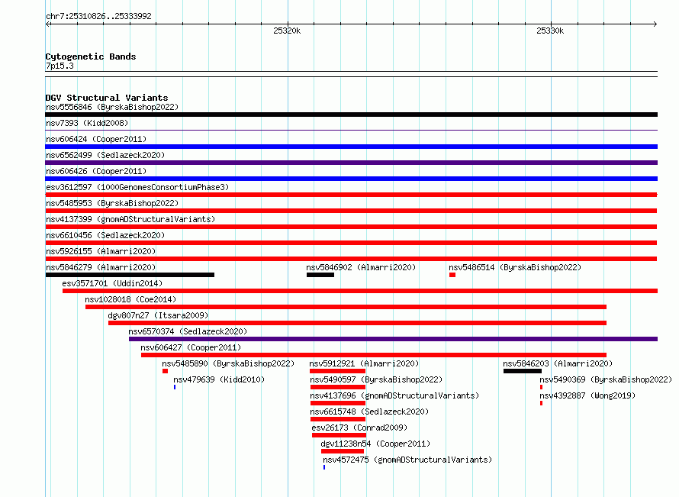Open nsv606427 (Cooper2011) label
This screenshot has width=679, height=497.
[x=191, y=347]
